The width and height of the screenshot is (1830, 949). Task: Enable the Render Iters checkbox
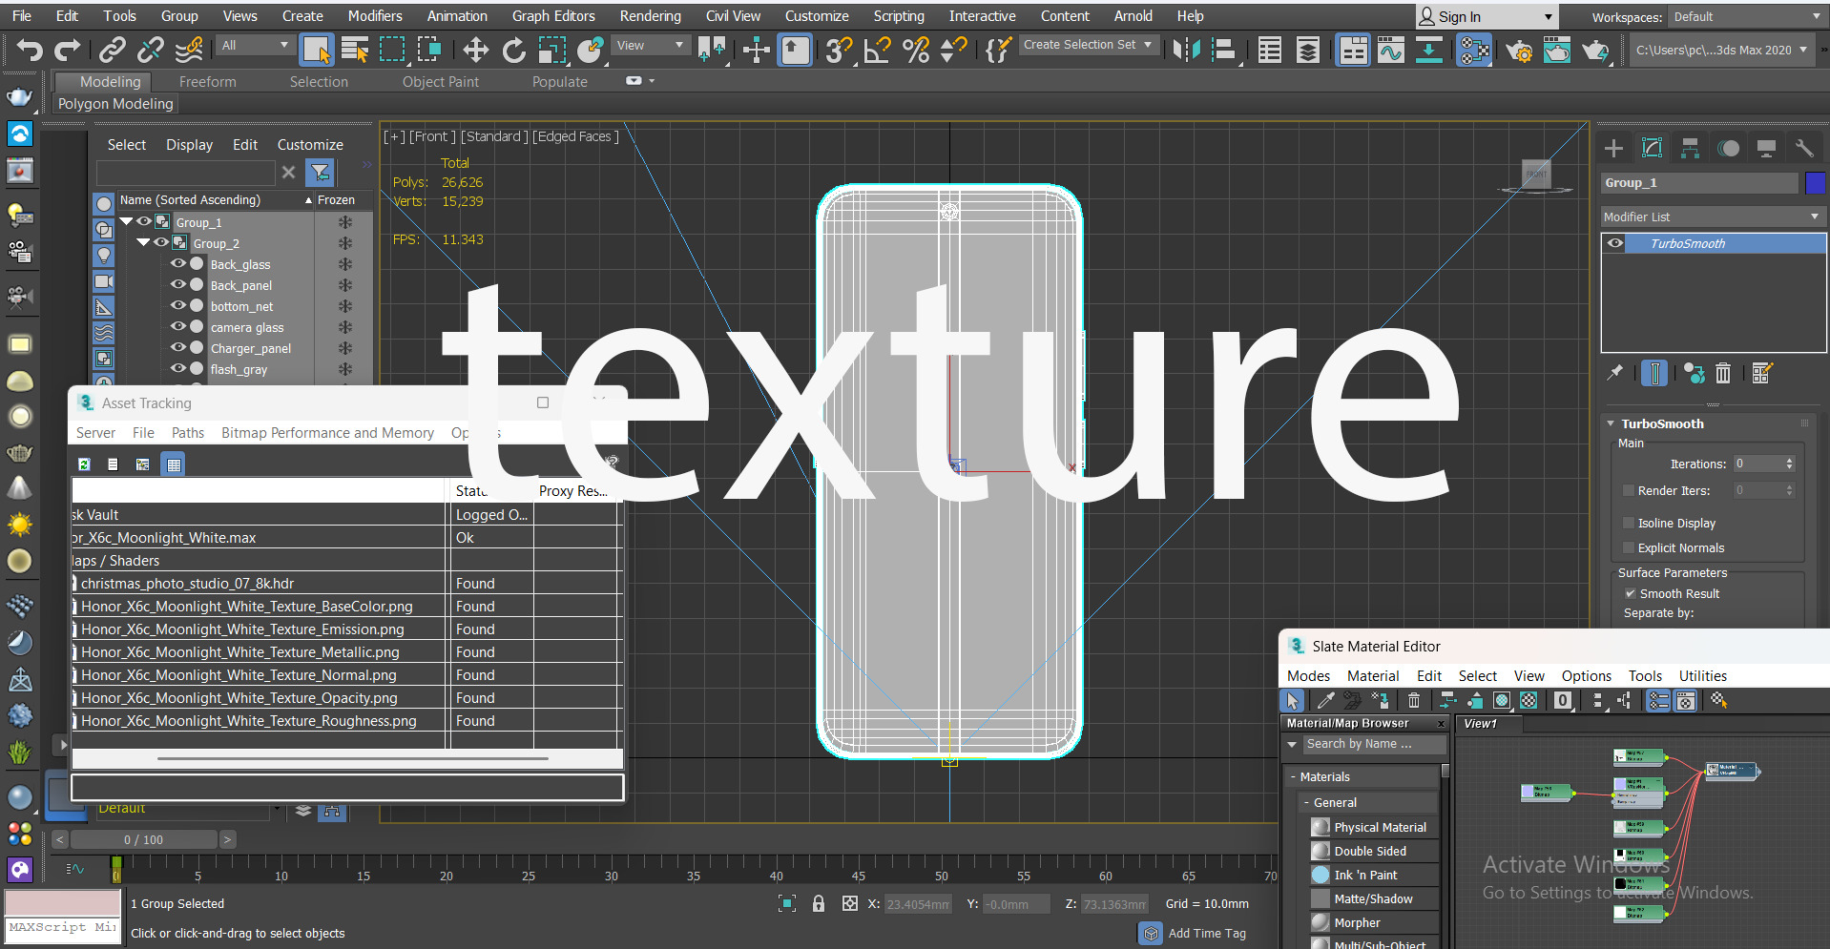1629,490
